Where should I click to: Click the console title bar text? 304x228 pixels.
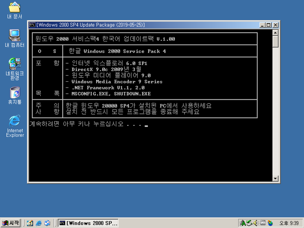pyautogui.click(x=90, y=25)
